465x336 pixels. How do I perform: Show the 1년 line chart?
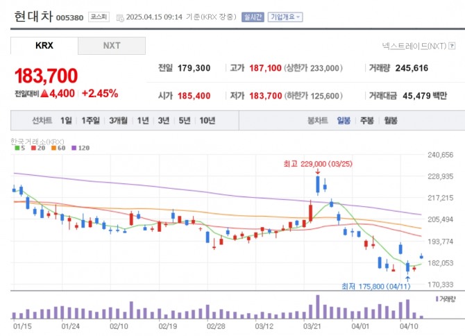143,120
